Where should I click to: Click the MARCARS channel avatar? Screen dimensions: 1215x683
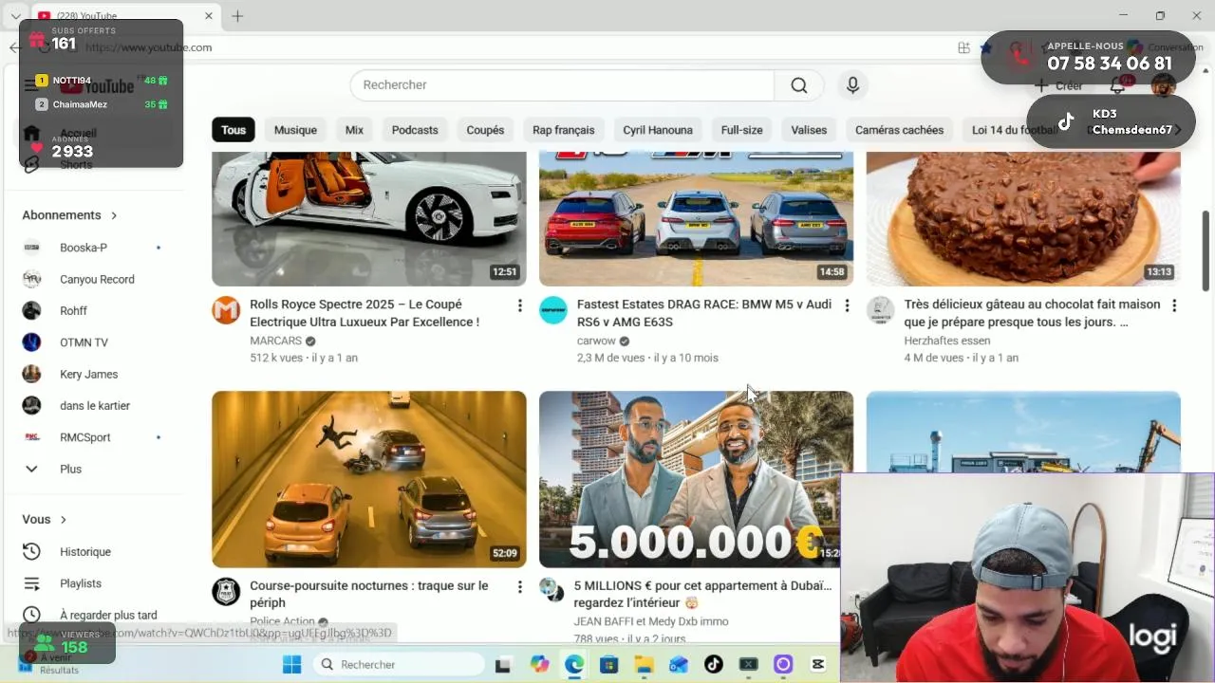tap(226, 310)
